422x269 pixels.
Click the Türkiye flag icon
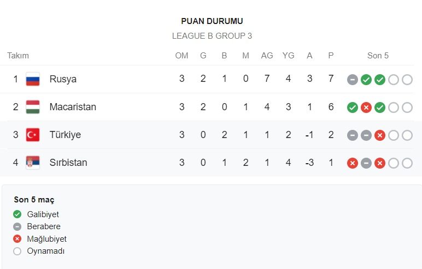coord(33,135)
